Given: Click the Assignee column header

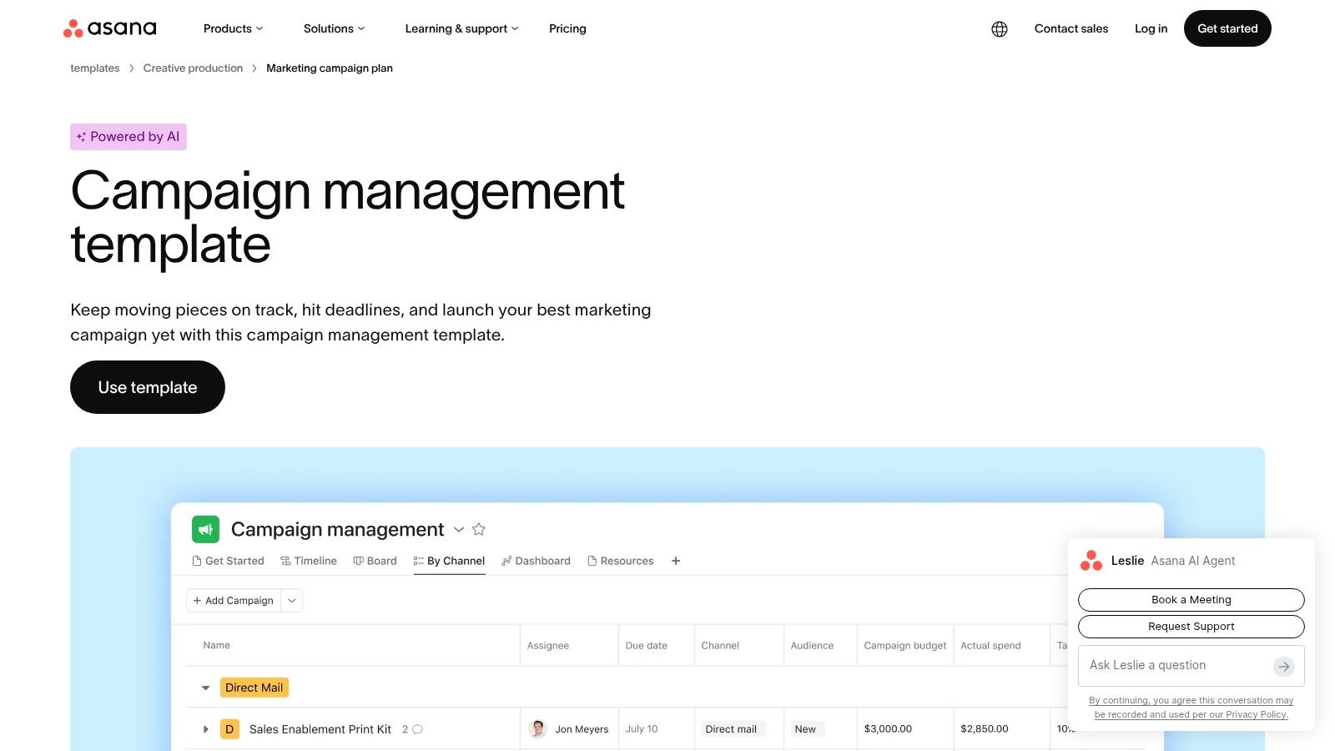Looking at the screenshot, I should pyautogui.click(x=548, y=646).
